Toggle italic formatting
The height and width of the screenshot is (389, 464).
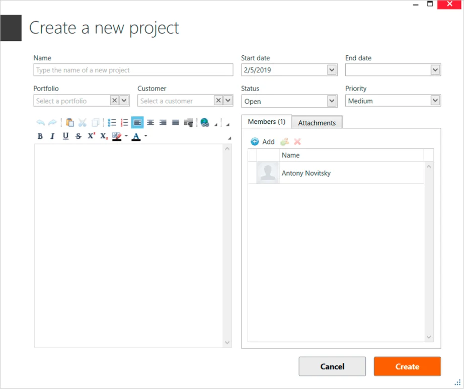tap(52, 136)
